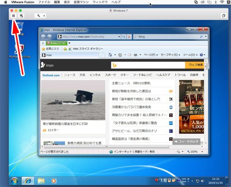Open Outlook.com link
Viewport: 231px width, 187px height.
tap(51, 75)
